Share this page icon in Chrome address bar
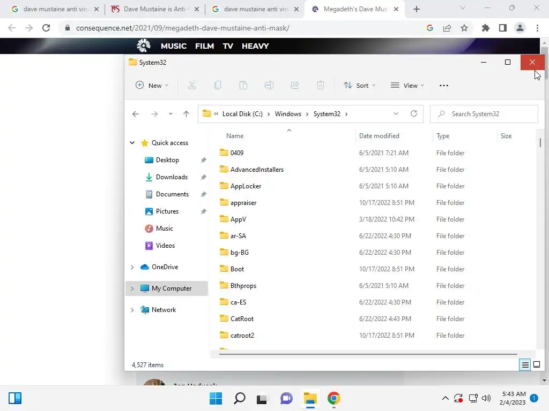Screen dimensions: 549x411 [447, 28]
